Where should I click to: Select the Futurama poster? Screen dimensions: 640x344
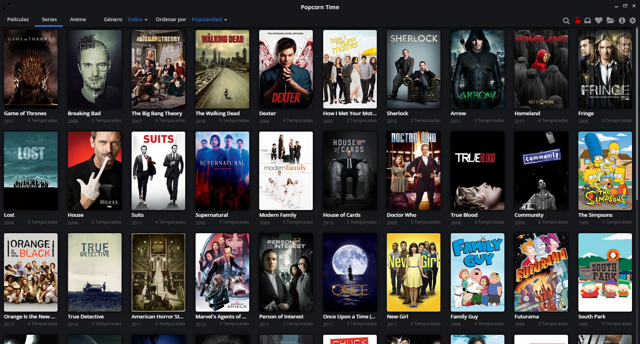[541, 272]
